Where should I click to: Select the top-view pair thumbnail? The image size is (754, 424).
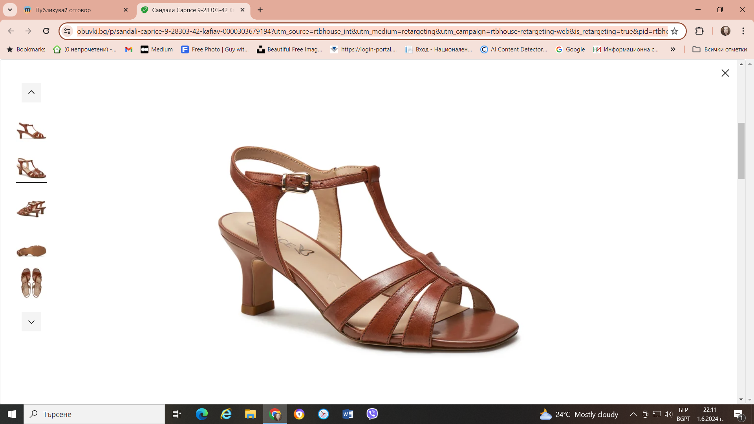(x=31, y=283)
